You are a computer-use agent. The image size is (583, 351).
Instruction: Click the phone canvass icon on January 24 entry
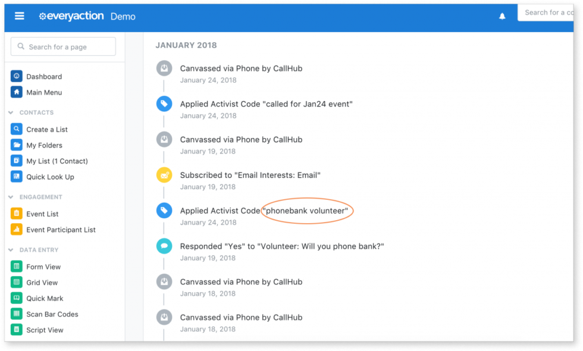164,68
